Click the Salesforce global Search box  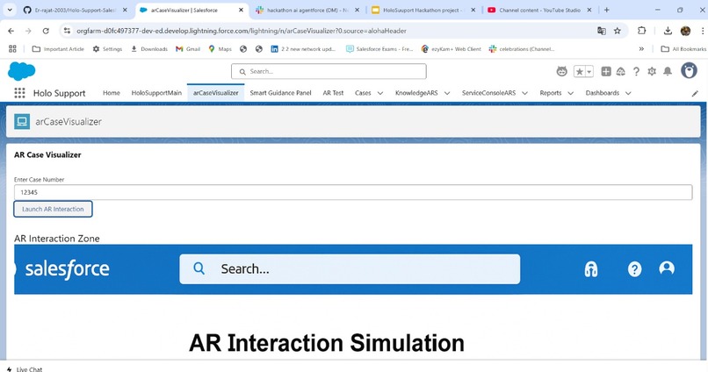(329, 71)
